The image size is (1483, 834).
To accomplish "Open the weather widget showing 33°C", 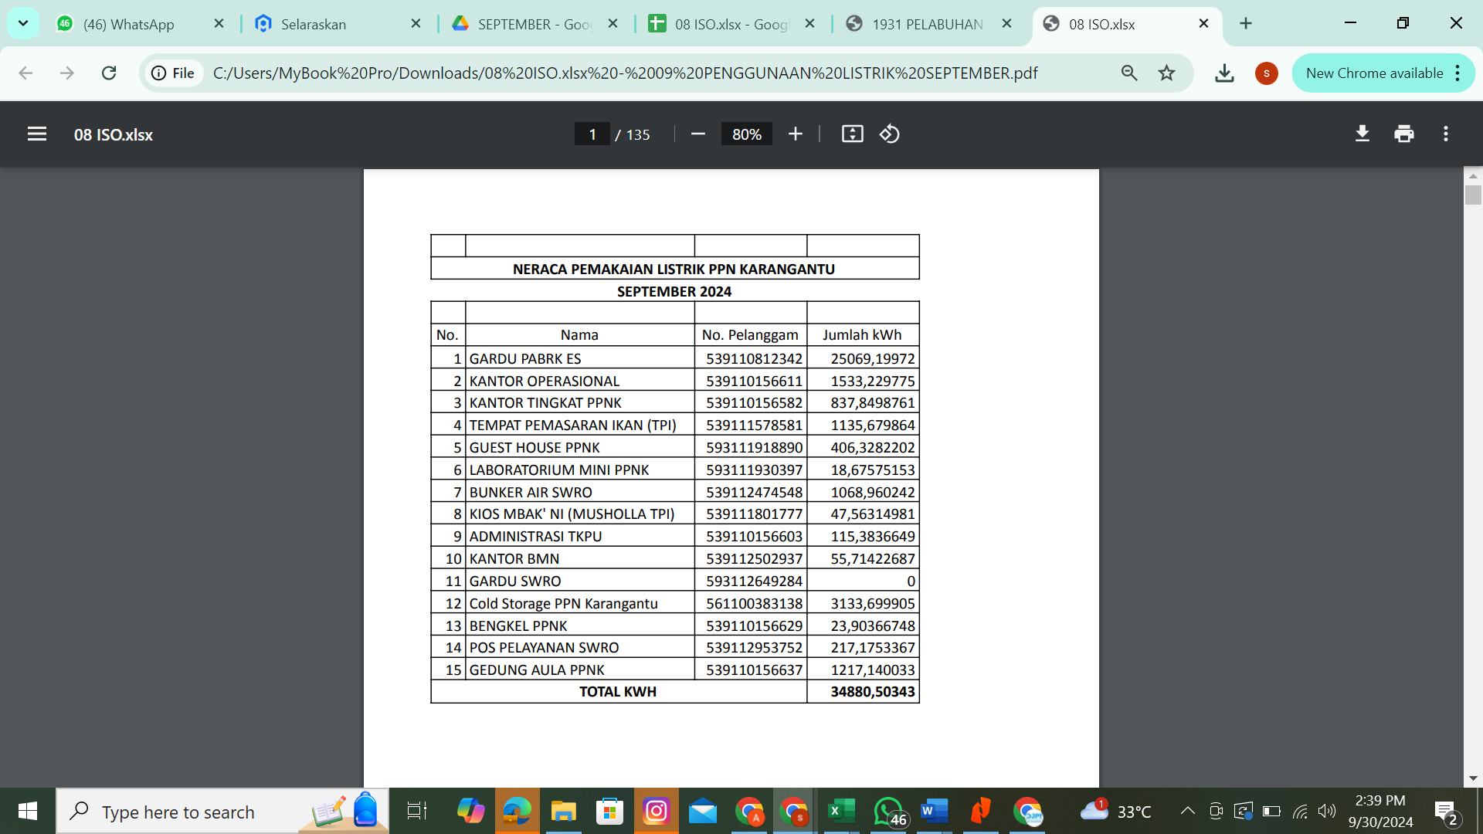I will [x=1115, y=811].
